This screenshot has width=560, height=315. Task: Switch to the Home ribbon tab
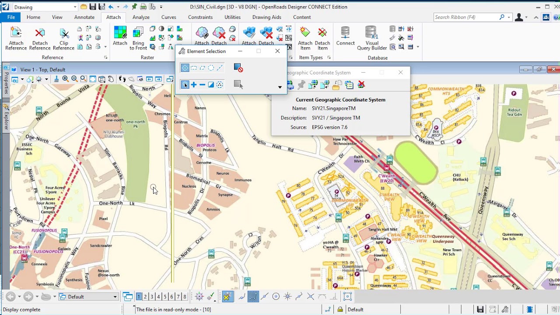[x=33, y=17]
